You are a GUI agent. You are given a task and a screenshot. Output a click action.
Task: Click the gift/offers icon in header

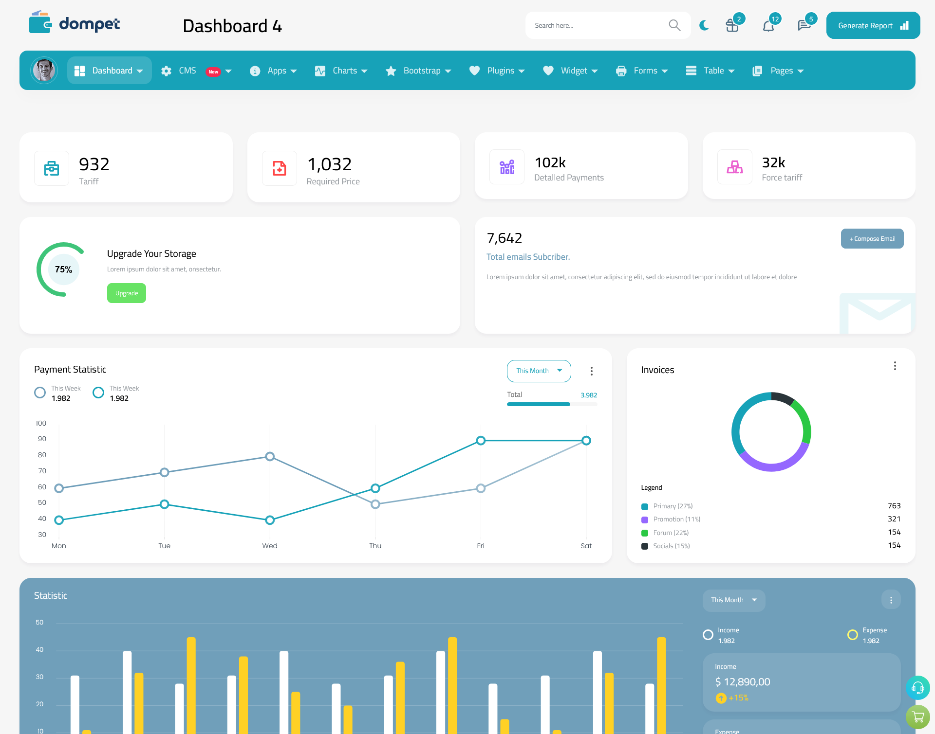coord(731,25)
